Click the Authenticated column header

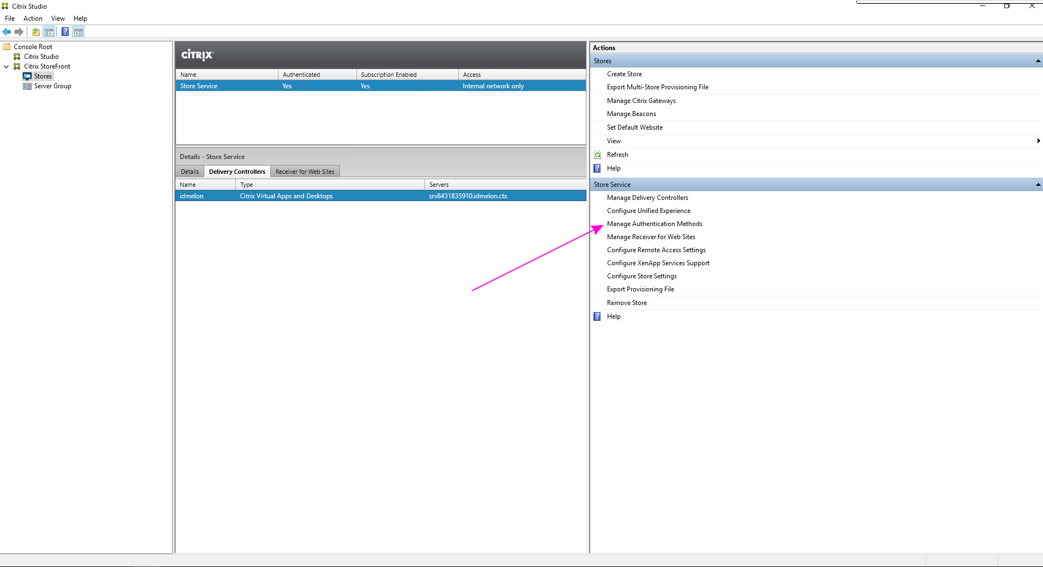tap(317, 75)
